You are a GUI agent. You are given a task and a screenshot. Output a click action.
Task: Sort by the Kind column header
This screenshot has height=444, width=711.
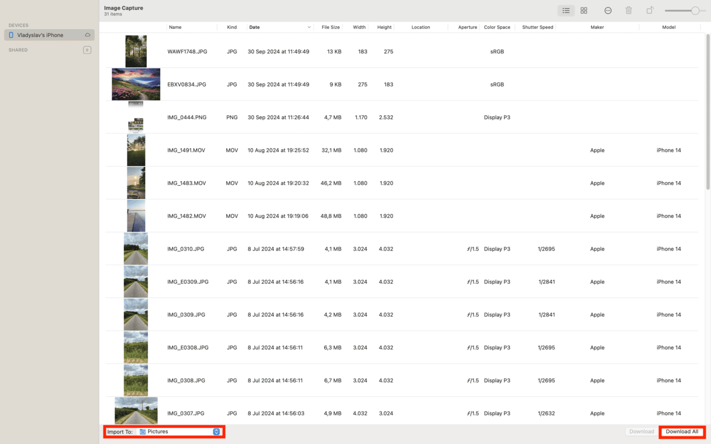232,27
